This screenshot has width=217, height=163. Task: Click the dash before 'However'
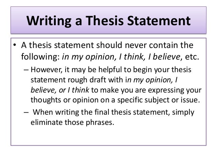[x=26, y=70]
